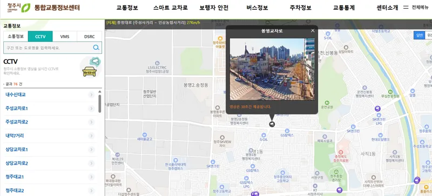
Task: Click the 한국폴리텍대학 map icon
Action: click(175, 160)
